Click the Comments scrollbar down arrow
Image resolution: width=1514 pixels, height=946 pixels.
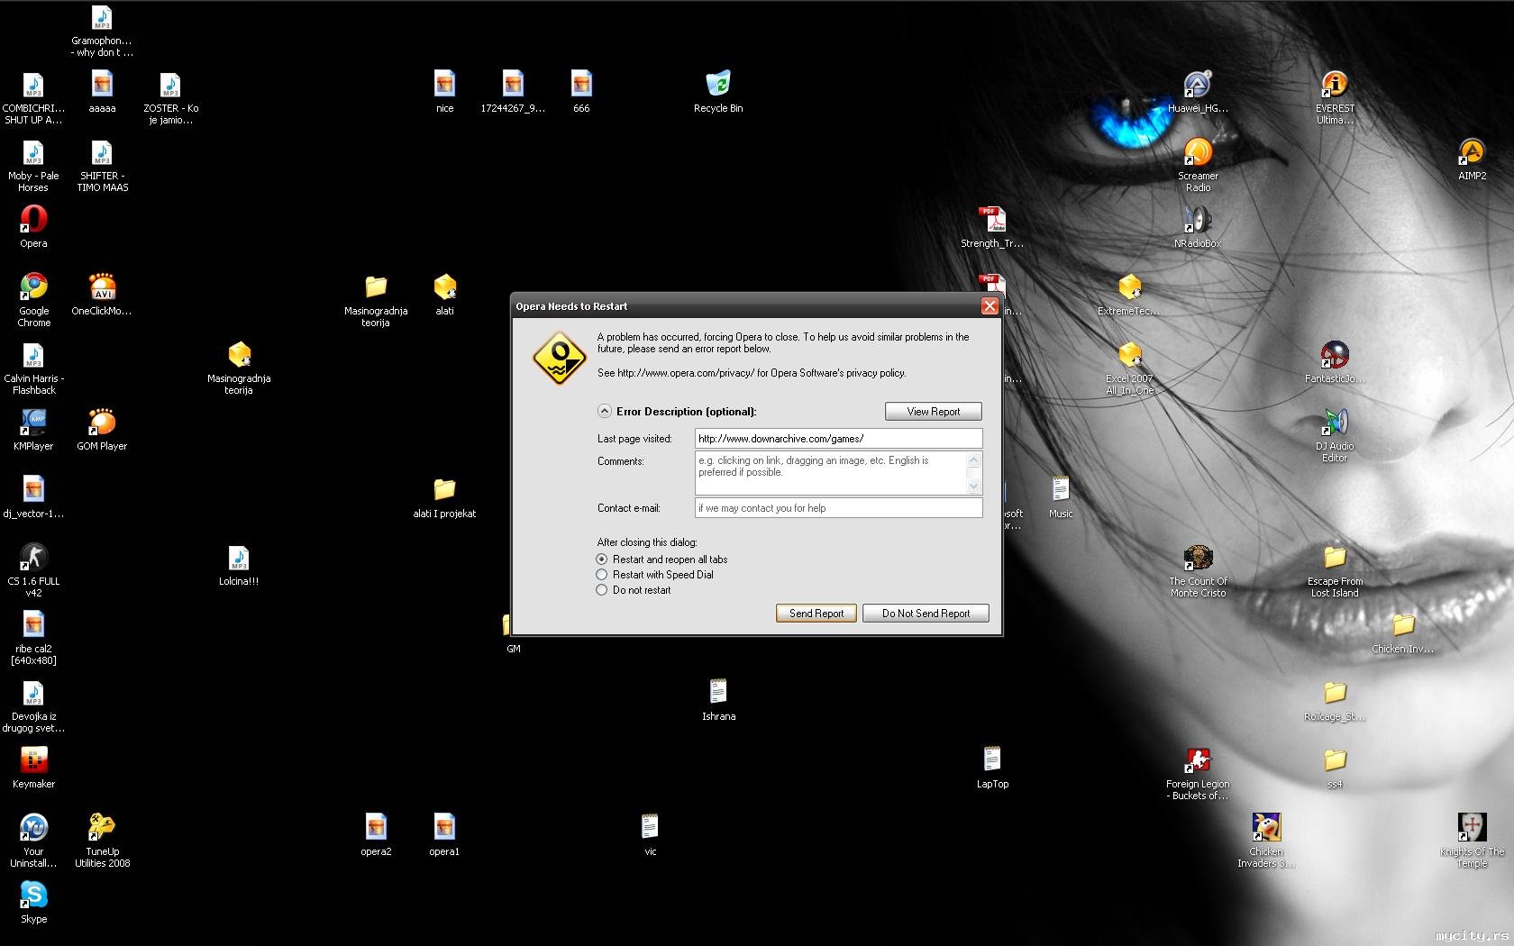(973, 487)
